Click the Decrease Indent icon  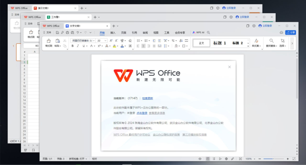154,41
